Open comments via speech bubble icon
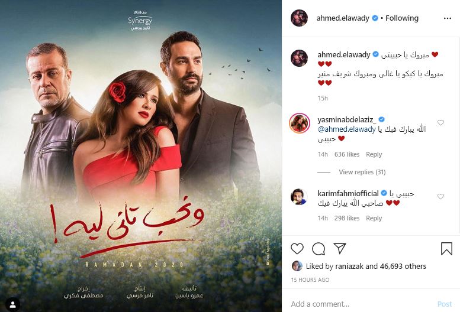This screenshot has height=312, width=460. (x=319, y=249)
